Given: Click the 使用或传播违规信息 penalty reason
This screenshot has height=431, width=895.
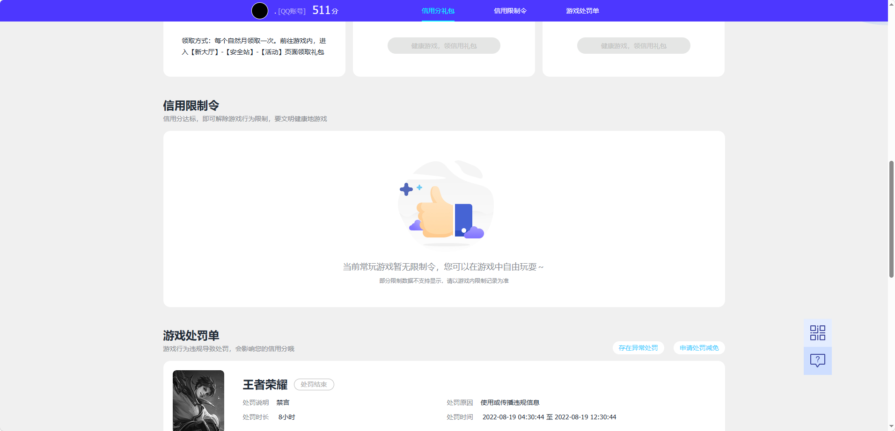Looking at the screenshot, I should tap(510, 402).
